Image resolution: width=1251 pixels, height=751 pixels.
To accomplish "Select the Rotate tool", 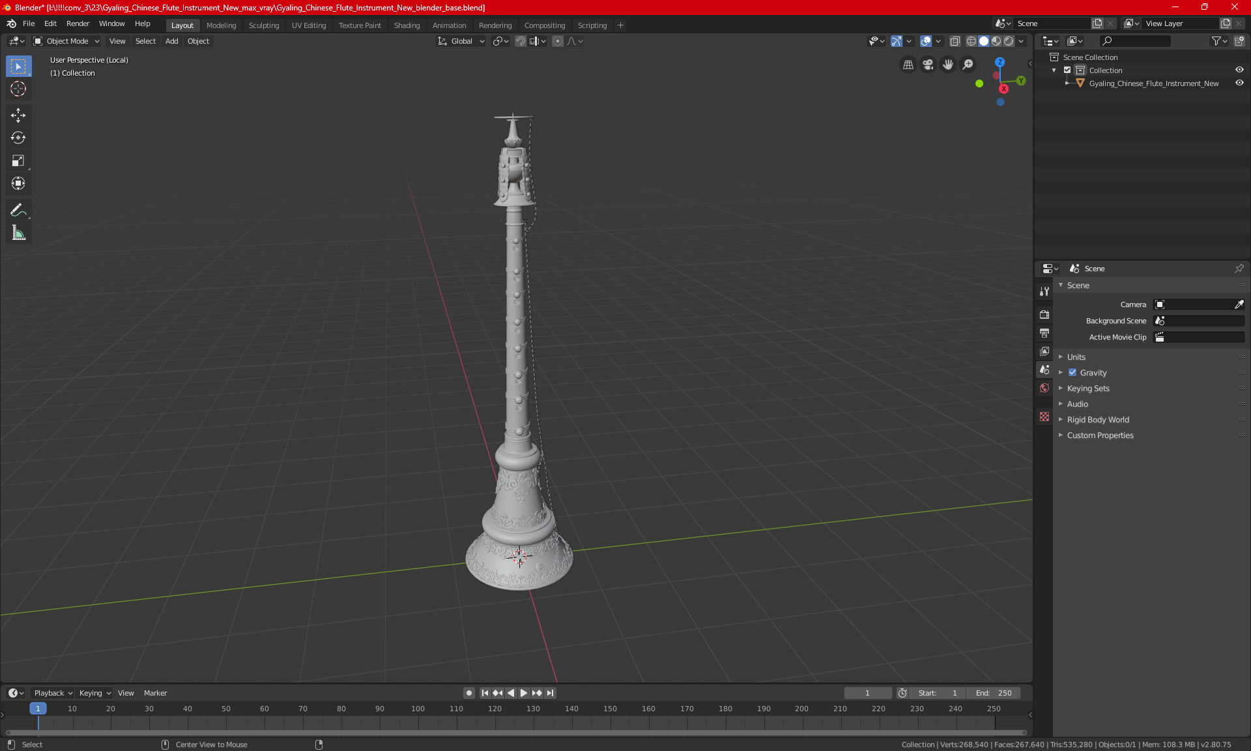I will point(18,138).
